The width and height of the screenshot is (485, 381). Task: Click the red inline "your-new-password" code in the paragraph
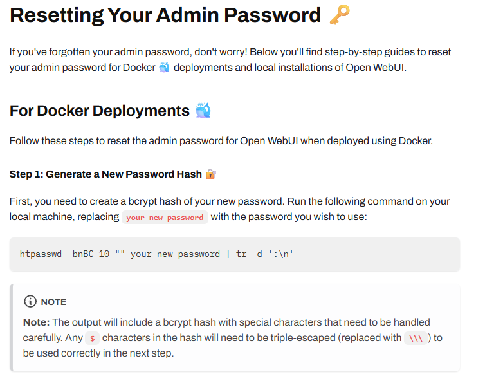click(x=165, y=218)
